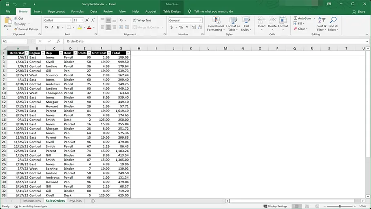
Task: Add a new sheet with plus icon
Action: pos(93,201)
